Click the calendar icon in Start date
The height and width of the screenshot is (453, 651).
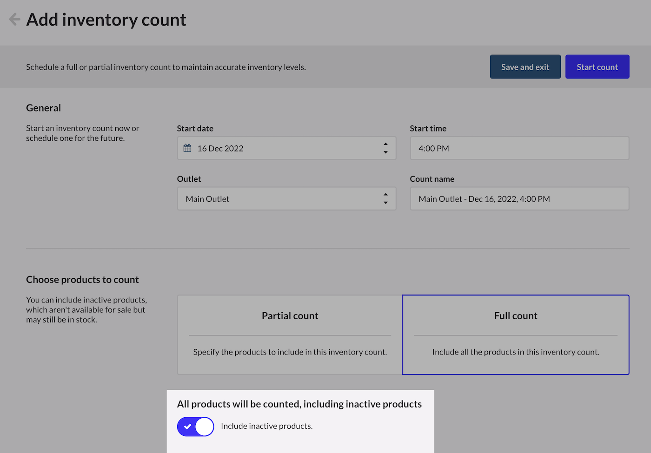(x=187, y=148)
